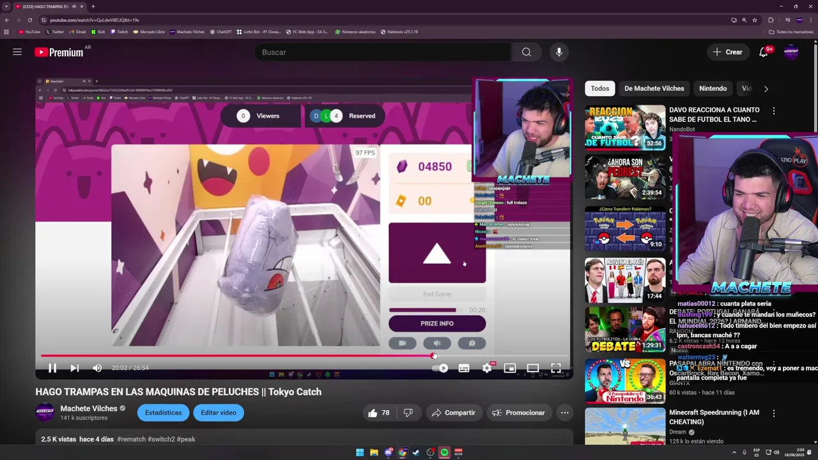Open Windows Start menu

360,452
